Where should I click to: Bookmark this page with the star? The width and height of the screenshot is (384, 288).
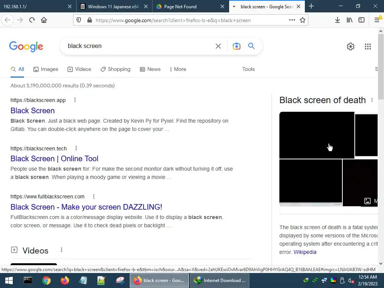(x=303, y=20)
